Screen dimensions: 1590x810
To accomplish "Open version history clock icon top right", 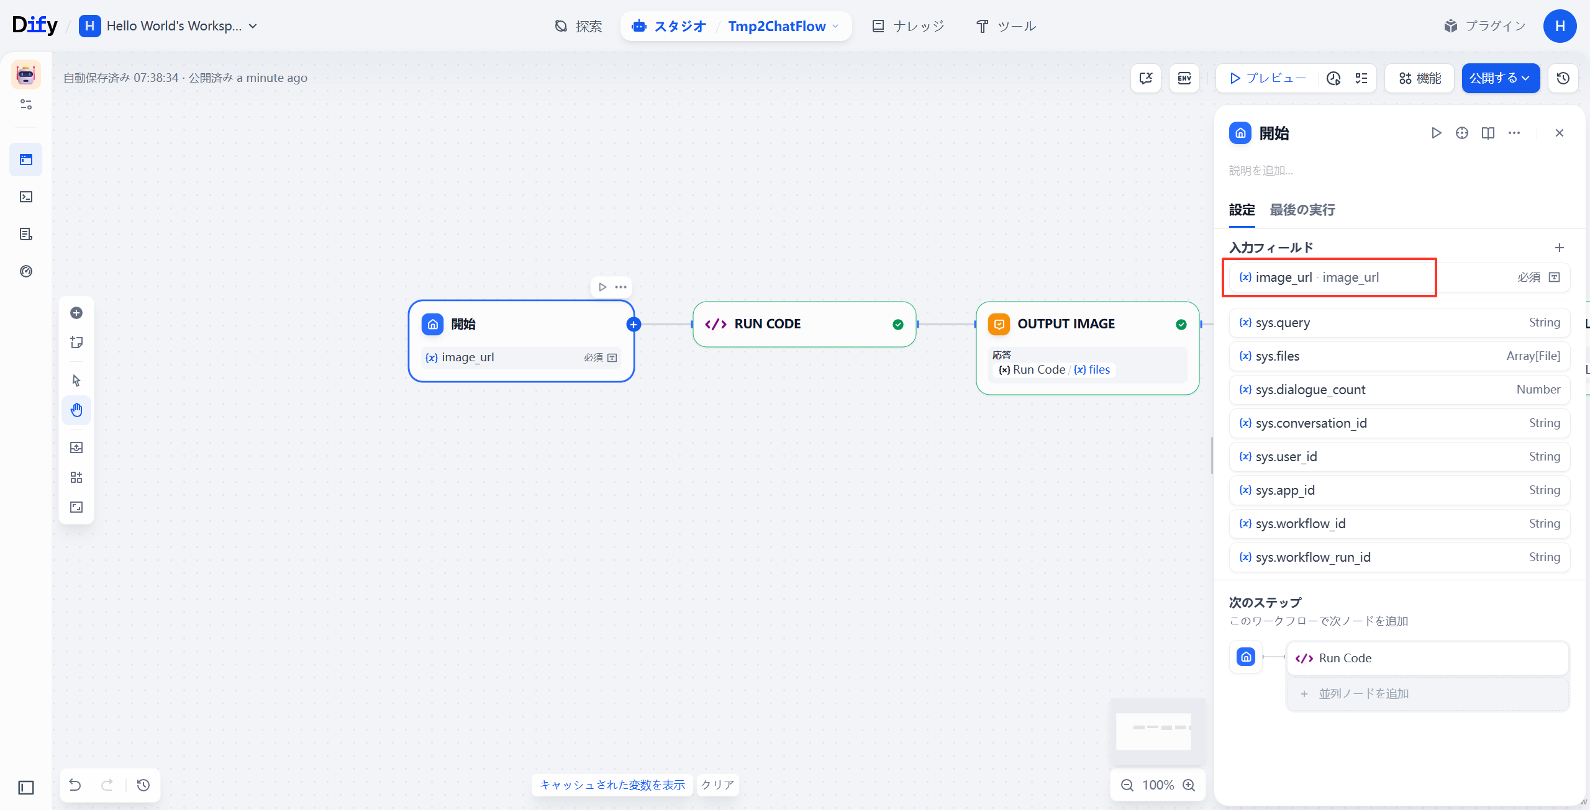I will pyautogui.click(x=1563, y=78).
